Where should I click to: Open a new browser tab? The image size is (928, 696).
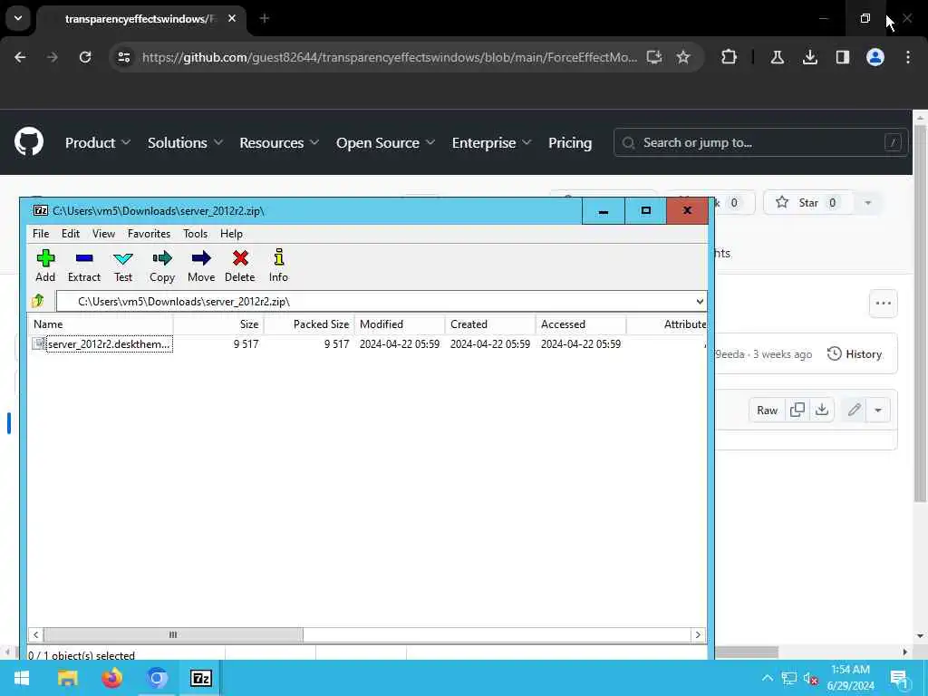pyautogui.click(x=265, y=18)
